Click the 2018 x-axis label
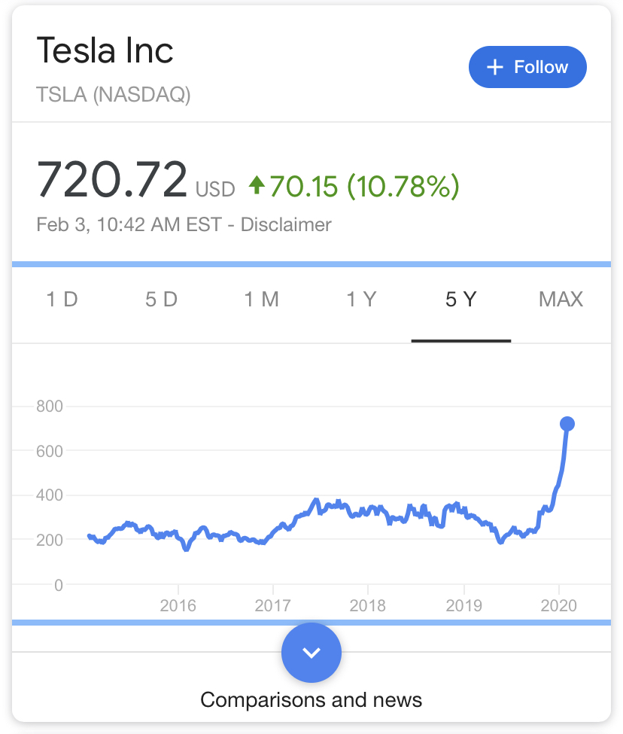 click(368, 606)
